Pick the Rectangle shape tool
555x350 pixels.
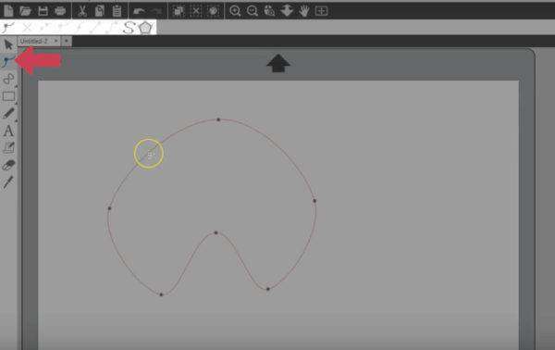pyautogui.click(x=8, y=96)
